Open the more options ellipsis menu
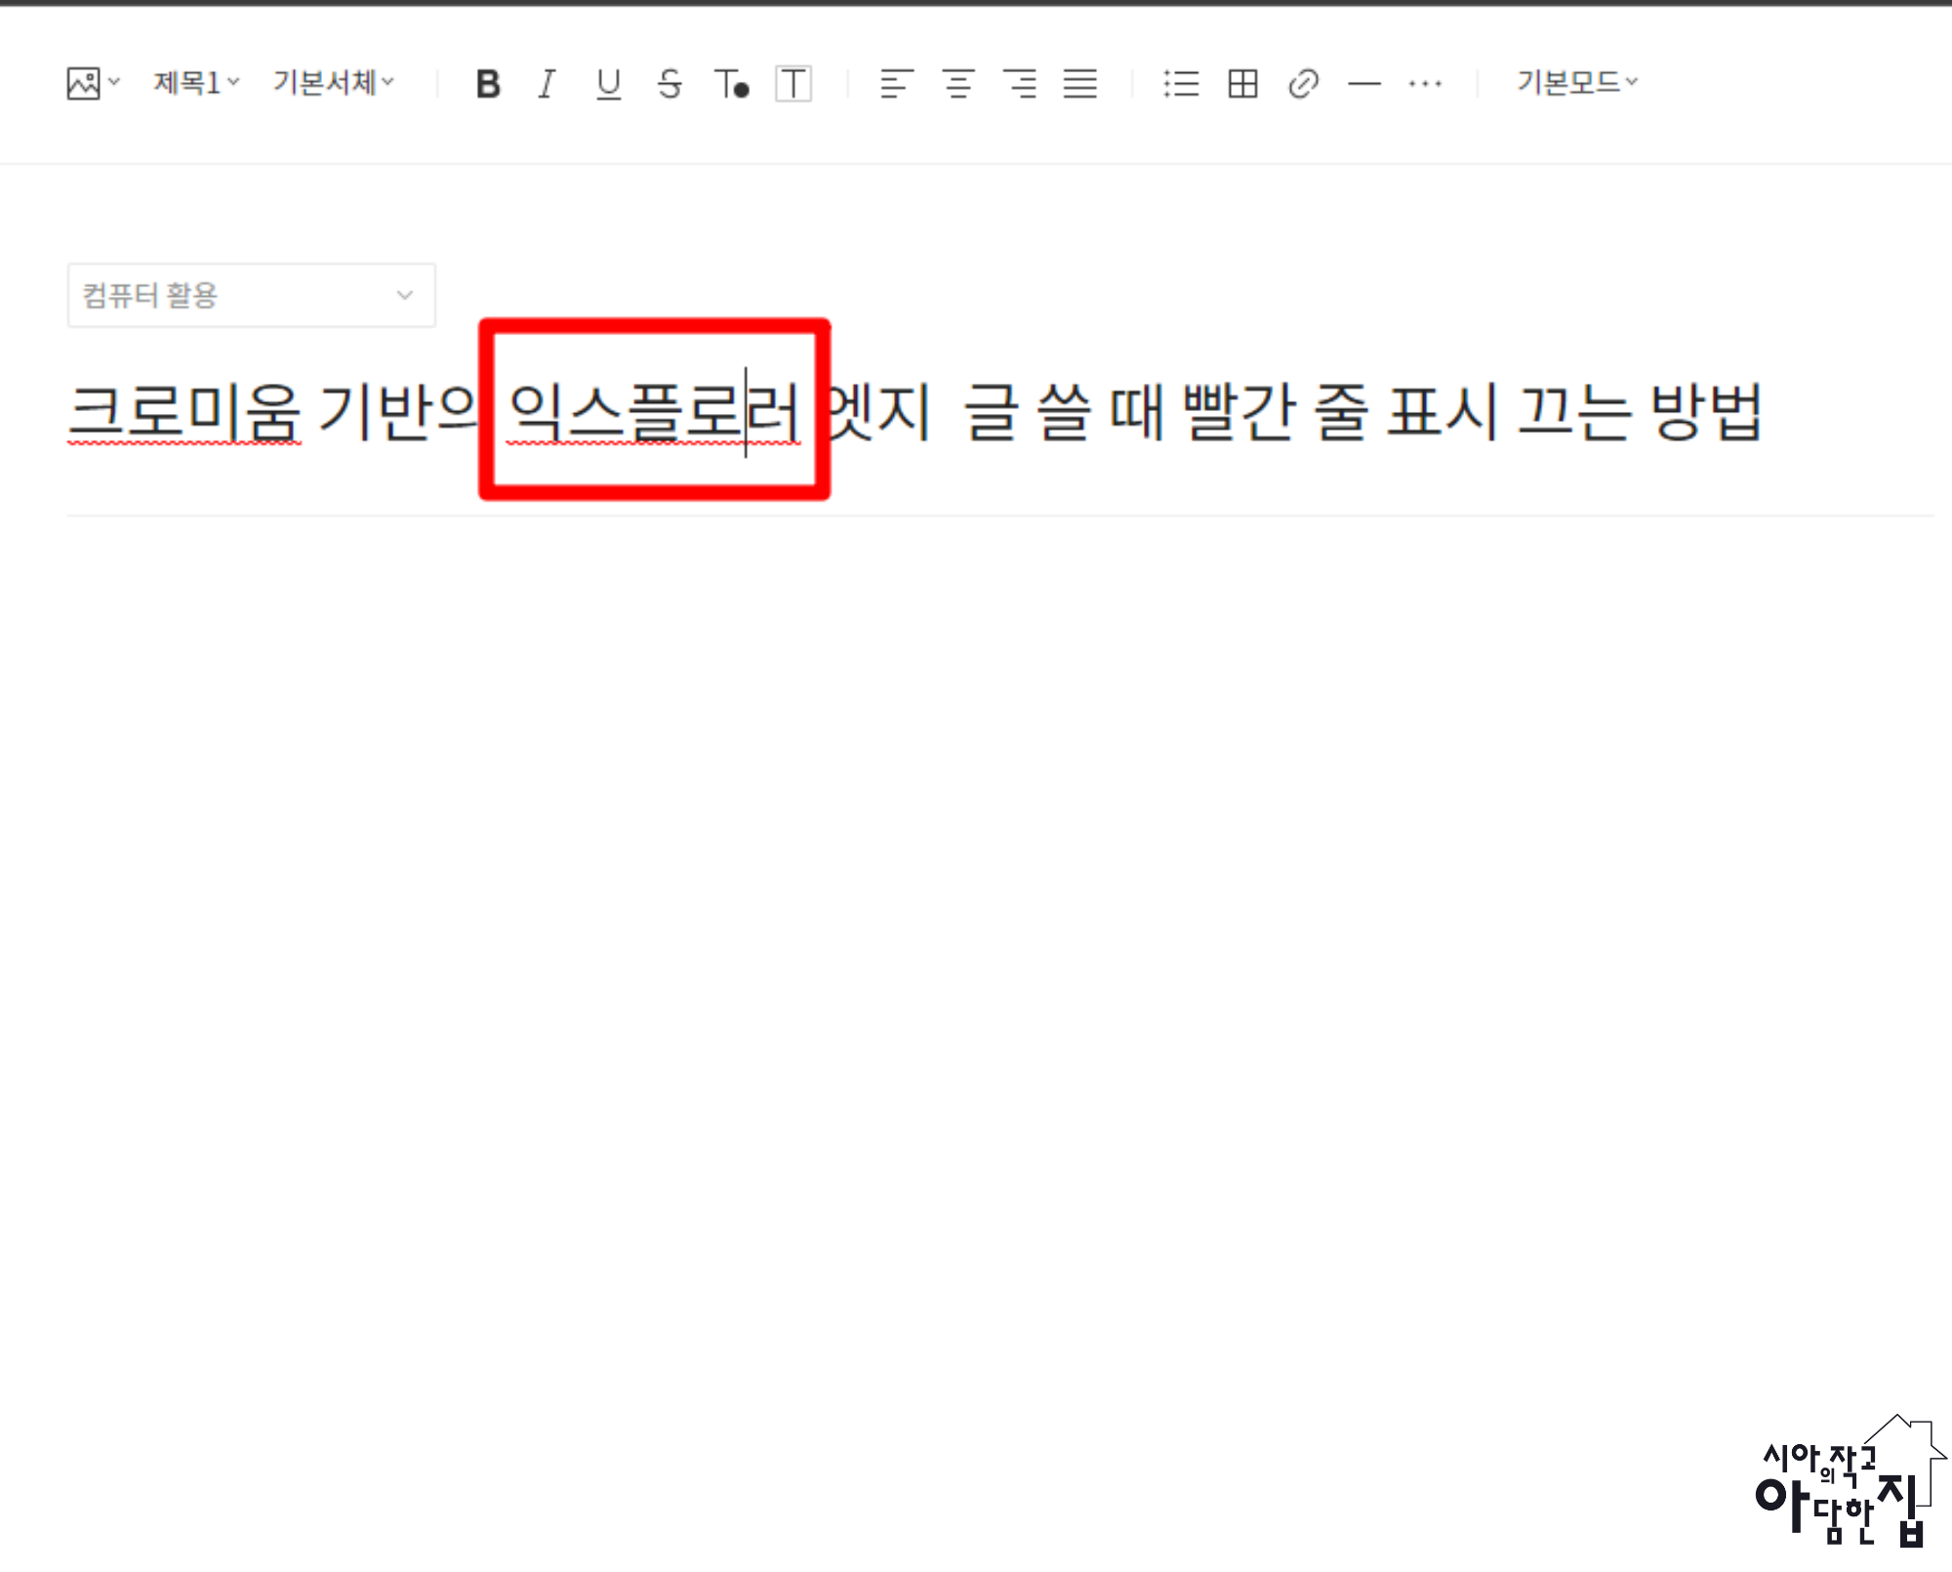1952x1572 pixels. (x=1425, y=85)
